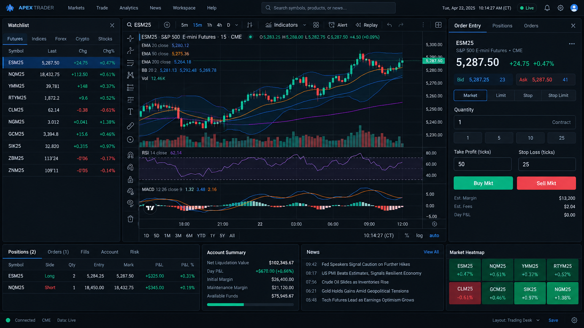Viewport: 584px width, 328px height.
Task: Open the indicator templates grid icon
Action: tap(316, 25)
